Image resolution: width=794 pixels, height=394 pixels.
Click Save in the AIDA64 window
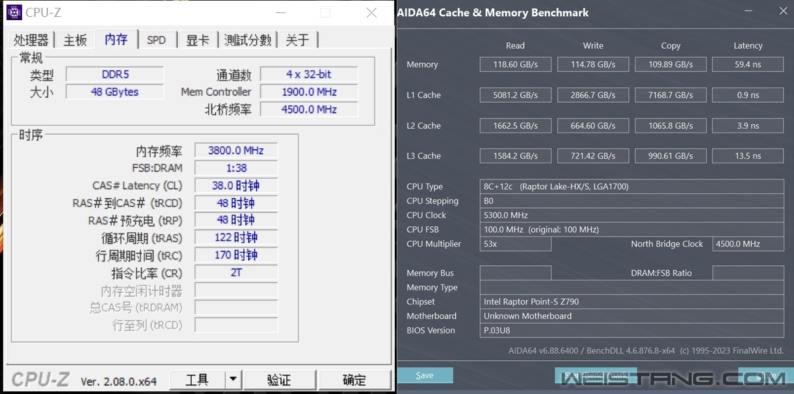pos(425,375)
